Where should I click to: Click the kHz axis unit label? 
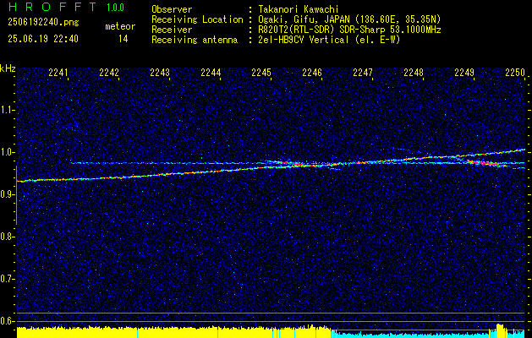coord(8,68)
